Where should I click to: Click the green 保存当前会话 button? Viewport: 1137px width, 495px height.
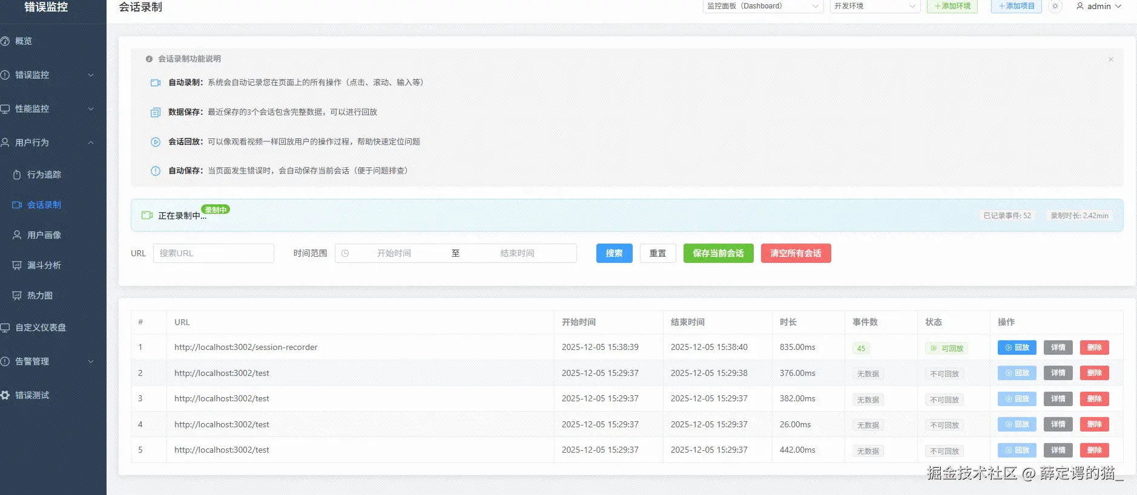point(719,253)
